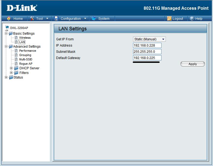Click the Tool wrench icon
Image resolution: width=213 pixels, height=166 pixels.
pyautogui.click(x=32, y=18)
